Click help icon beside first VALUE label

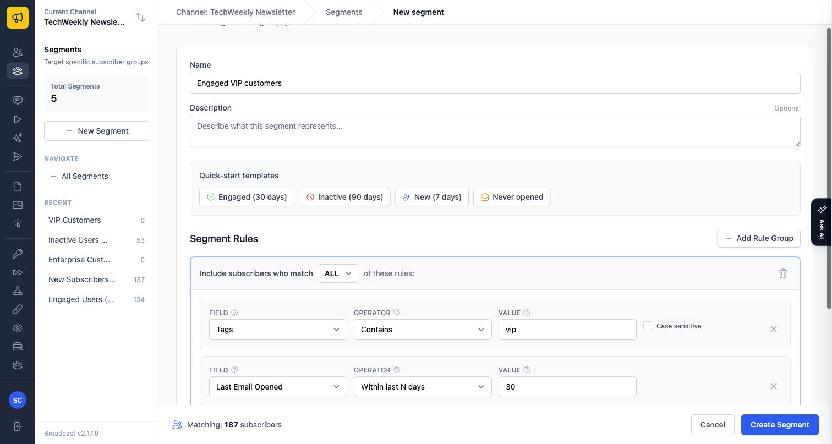pos(527,313)
